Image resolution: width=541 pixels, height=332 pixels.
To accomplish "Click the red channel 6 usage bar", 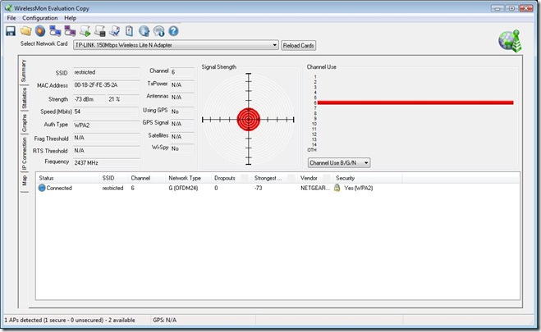I will (x=415, y=102).
